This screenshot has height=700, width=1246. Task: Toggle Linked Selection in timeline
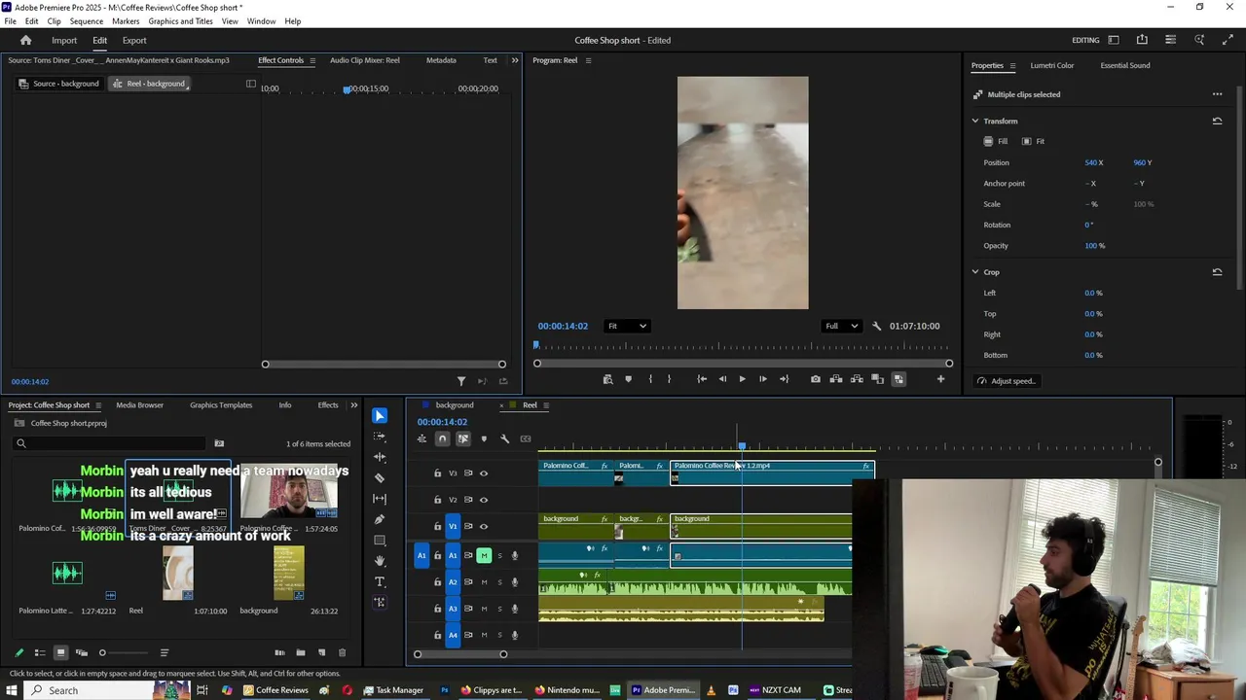click(463, 438)
